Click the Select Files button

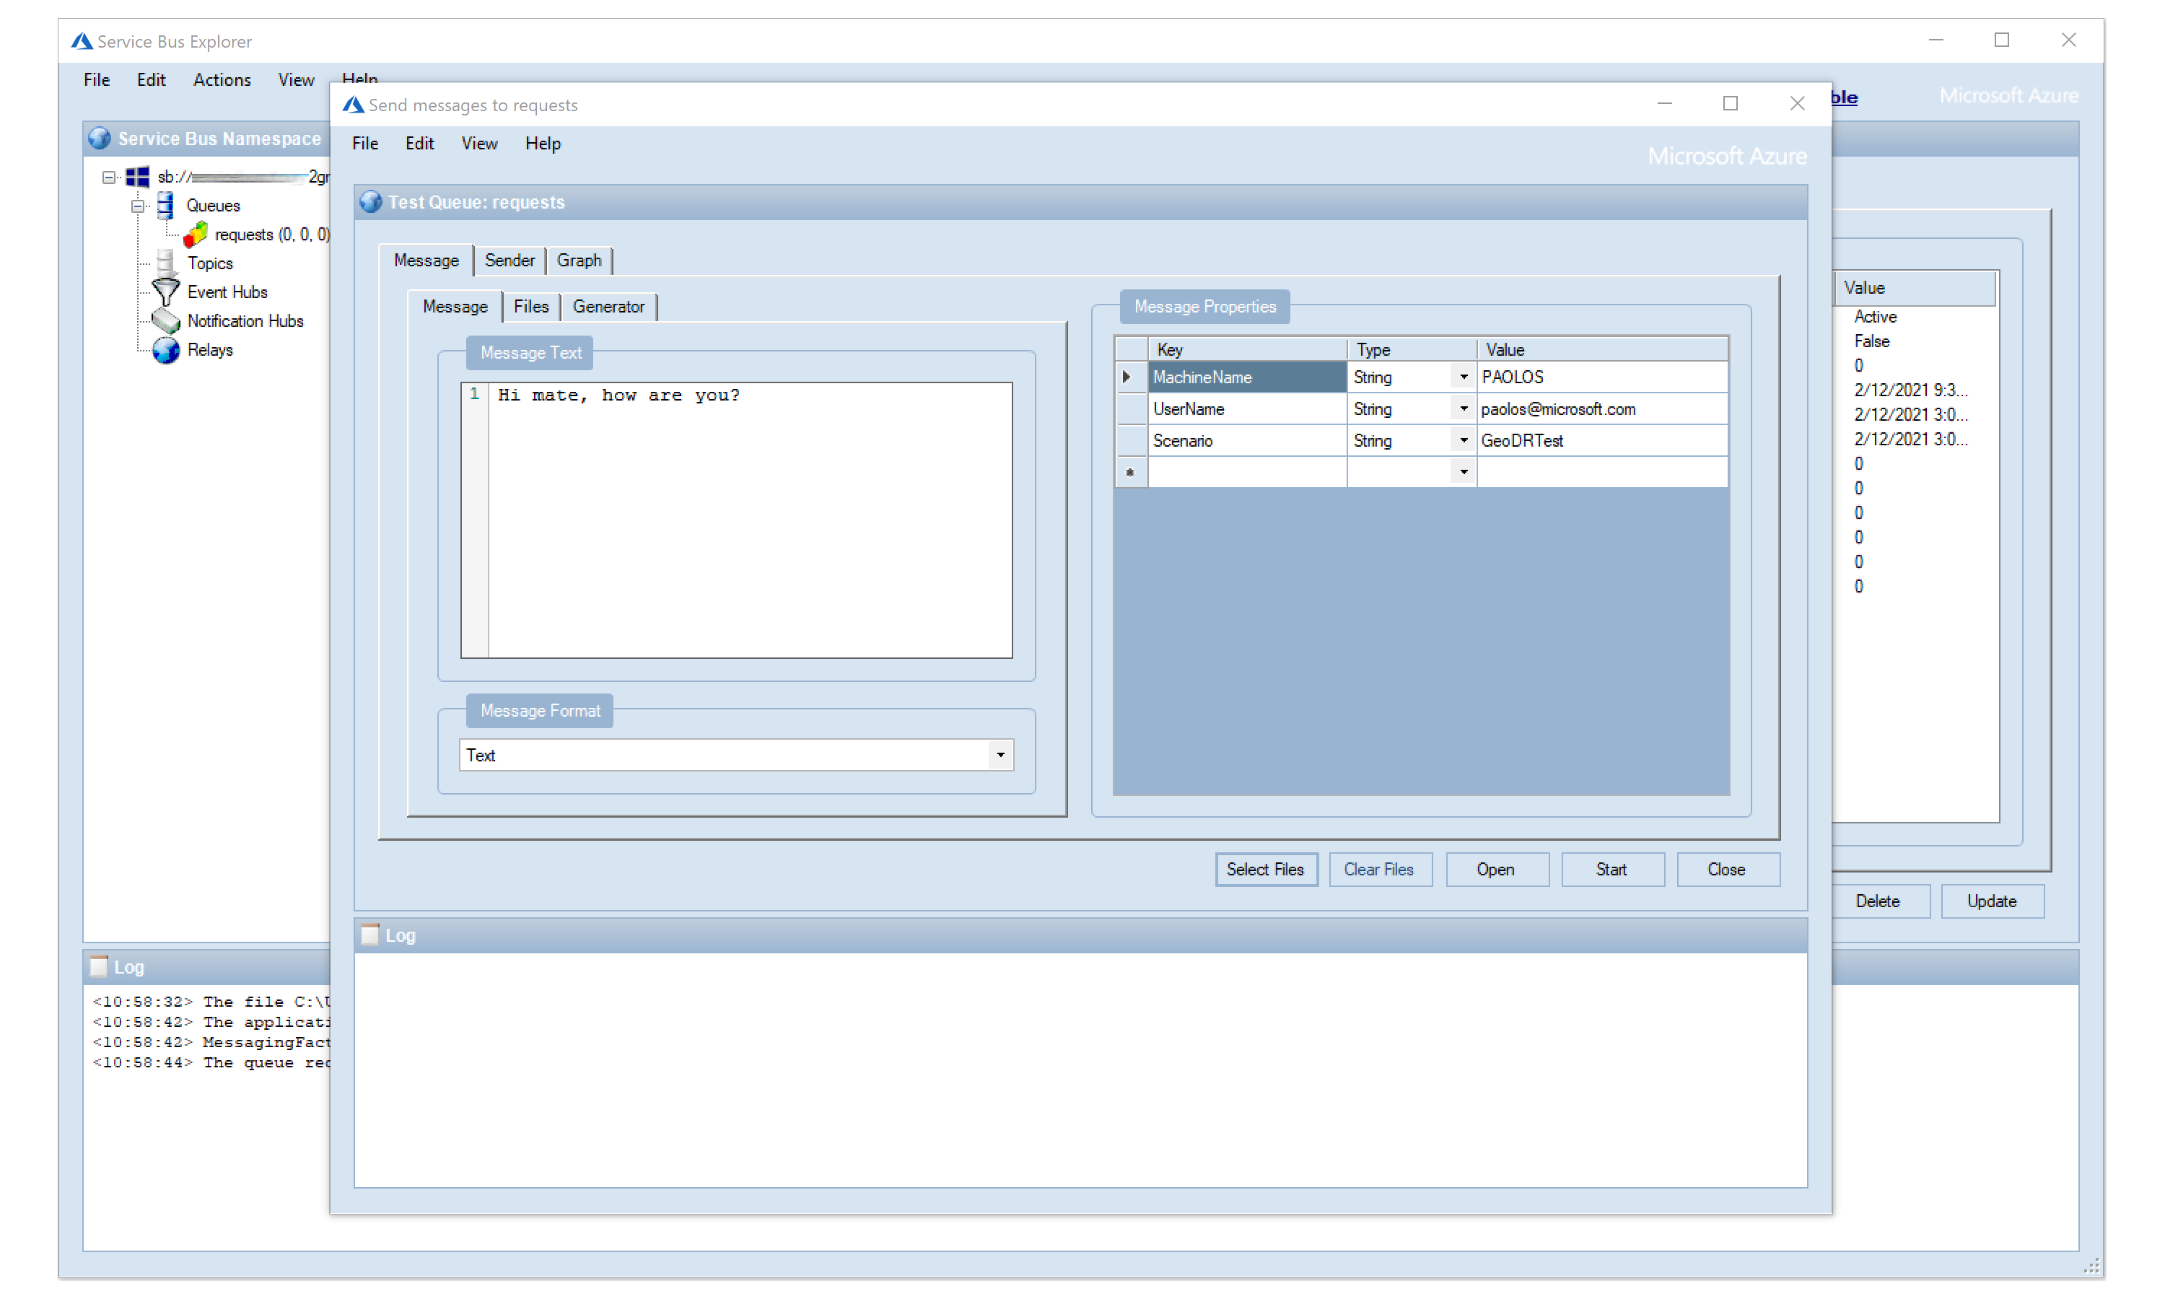(1264, 867)
